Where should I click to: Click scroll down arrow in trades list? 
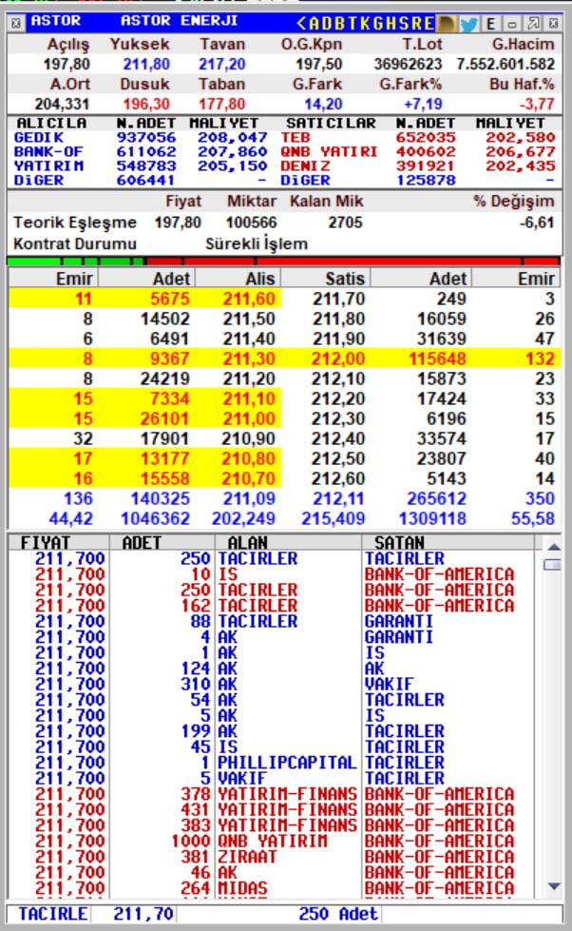click(x=554, y=886)
